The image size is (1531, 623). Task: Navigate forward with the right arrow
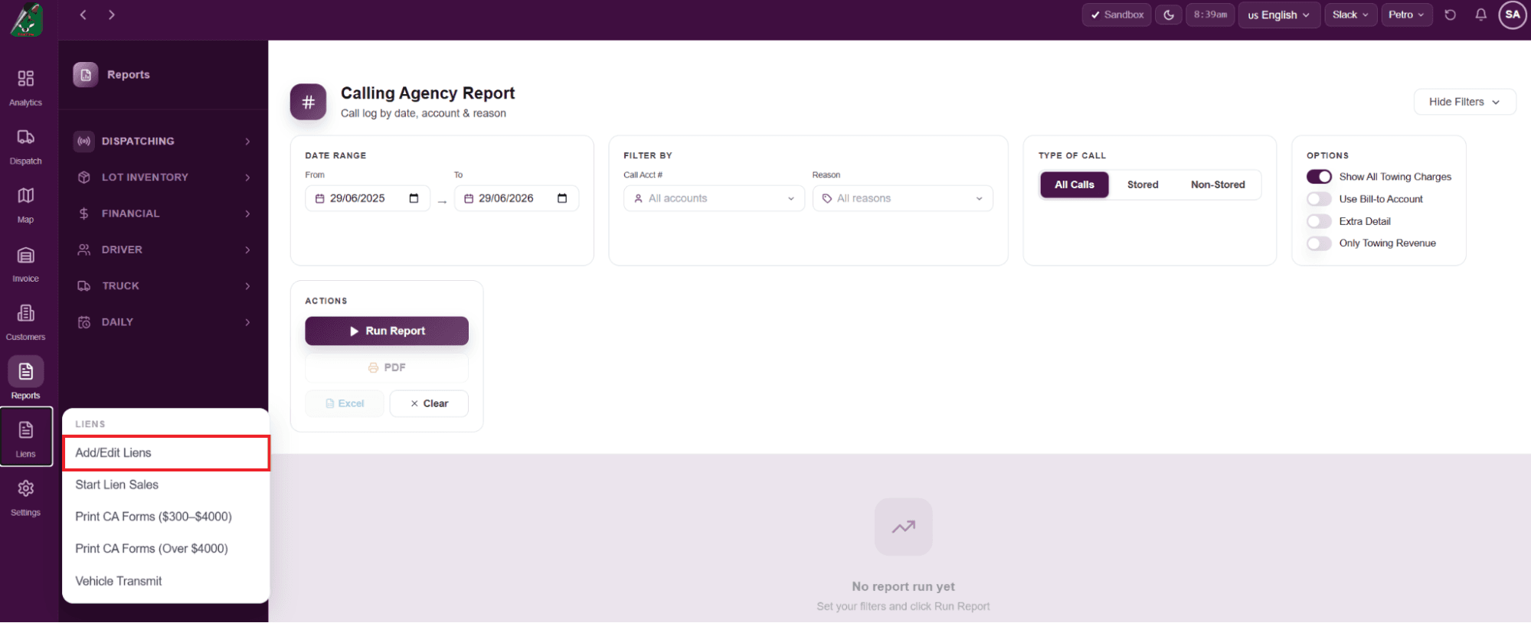[112, 15]
